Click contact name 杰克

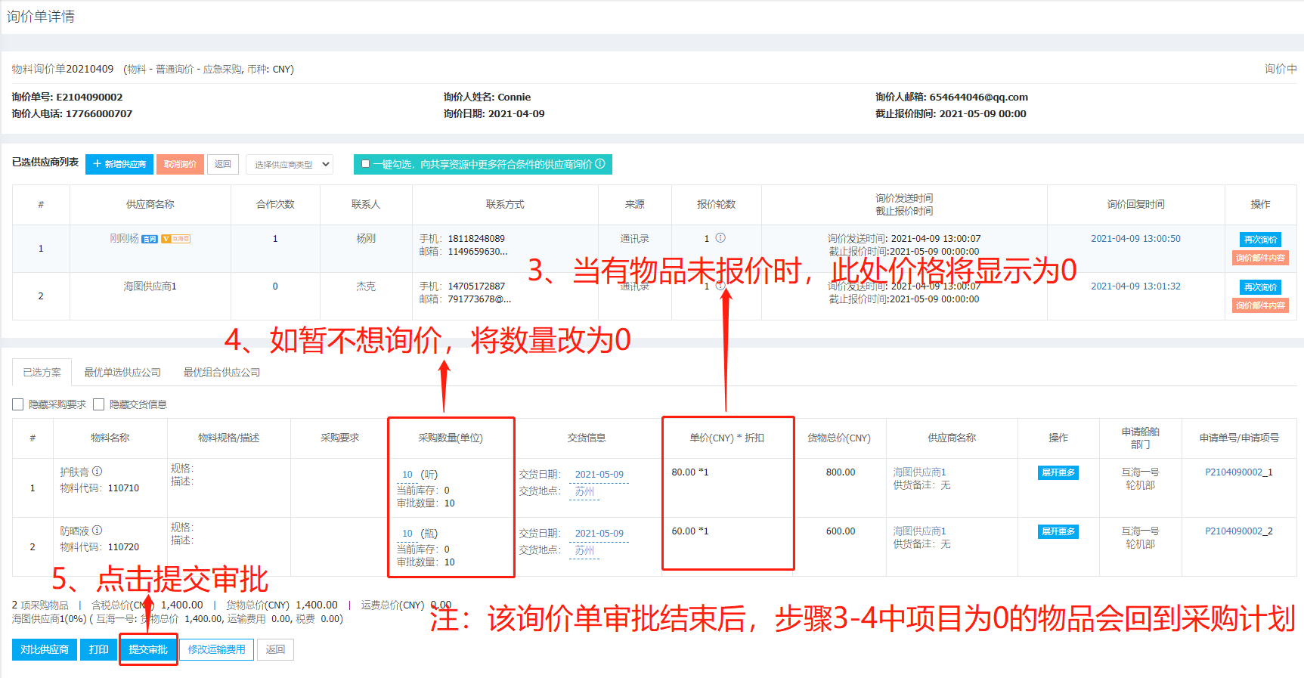366,286
